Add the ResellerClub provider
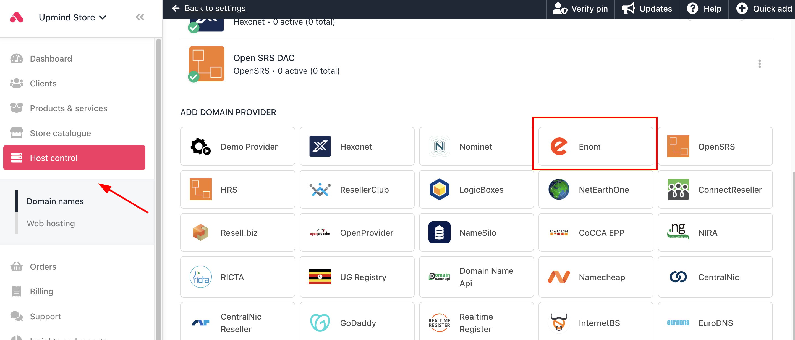 point(357,189)
